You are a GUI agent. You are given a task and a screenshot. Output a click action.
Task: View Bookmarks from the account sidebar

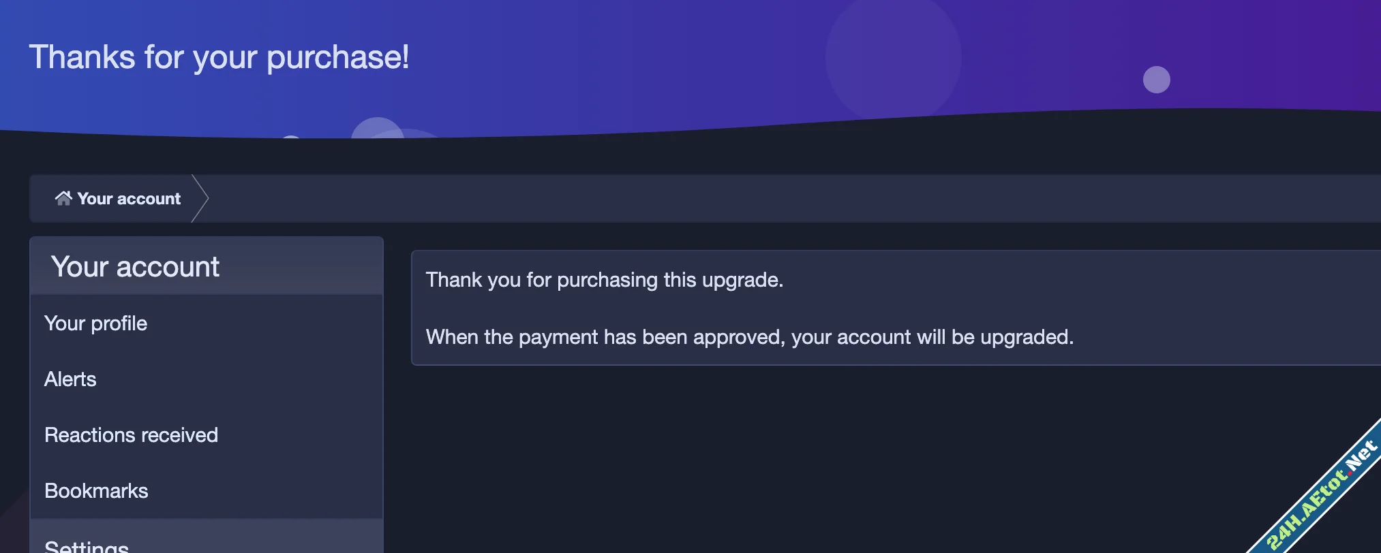pos(96,491)
